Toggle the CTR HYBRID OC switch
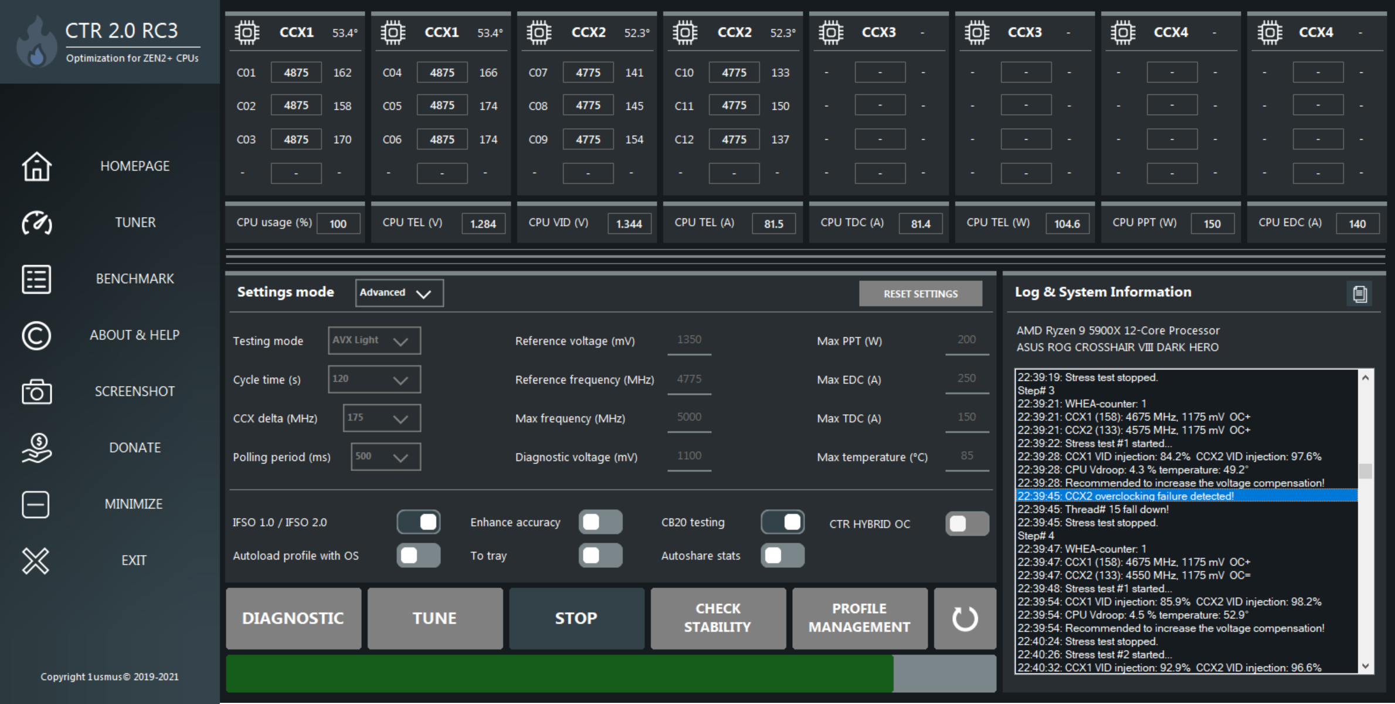Screen dimensions: 1395x704 [966, 524]
